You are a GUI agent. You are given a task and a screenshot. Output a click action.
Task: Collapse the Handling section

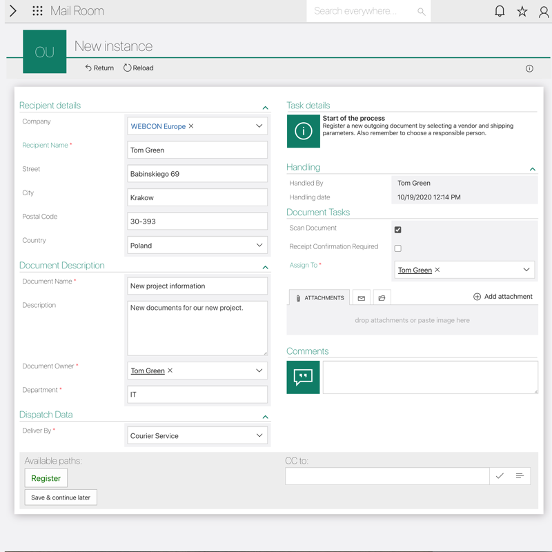[532, 169]
